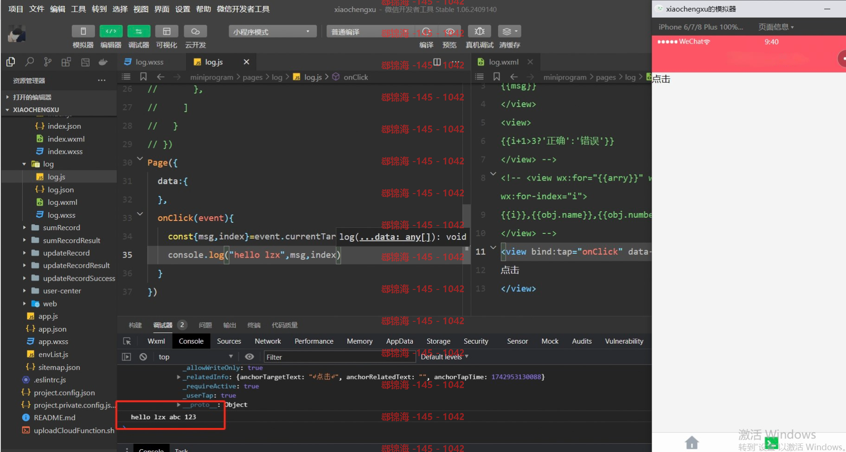Open source control branch icon
Viewport: 846px width, 452px height.
47,62
